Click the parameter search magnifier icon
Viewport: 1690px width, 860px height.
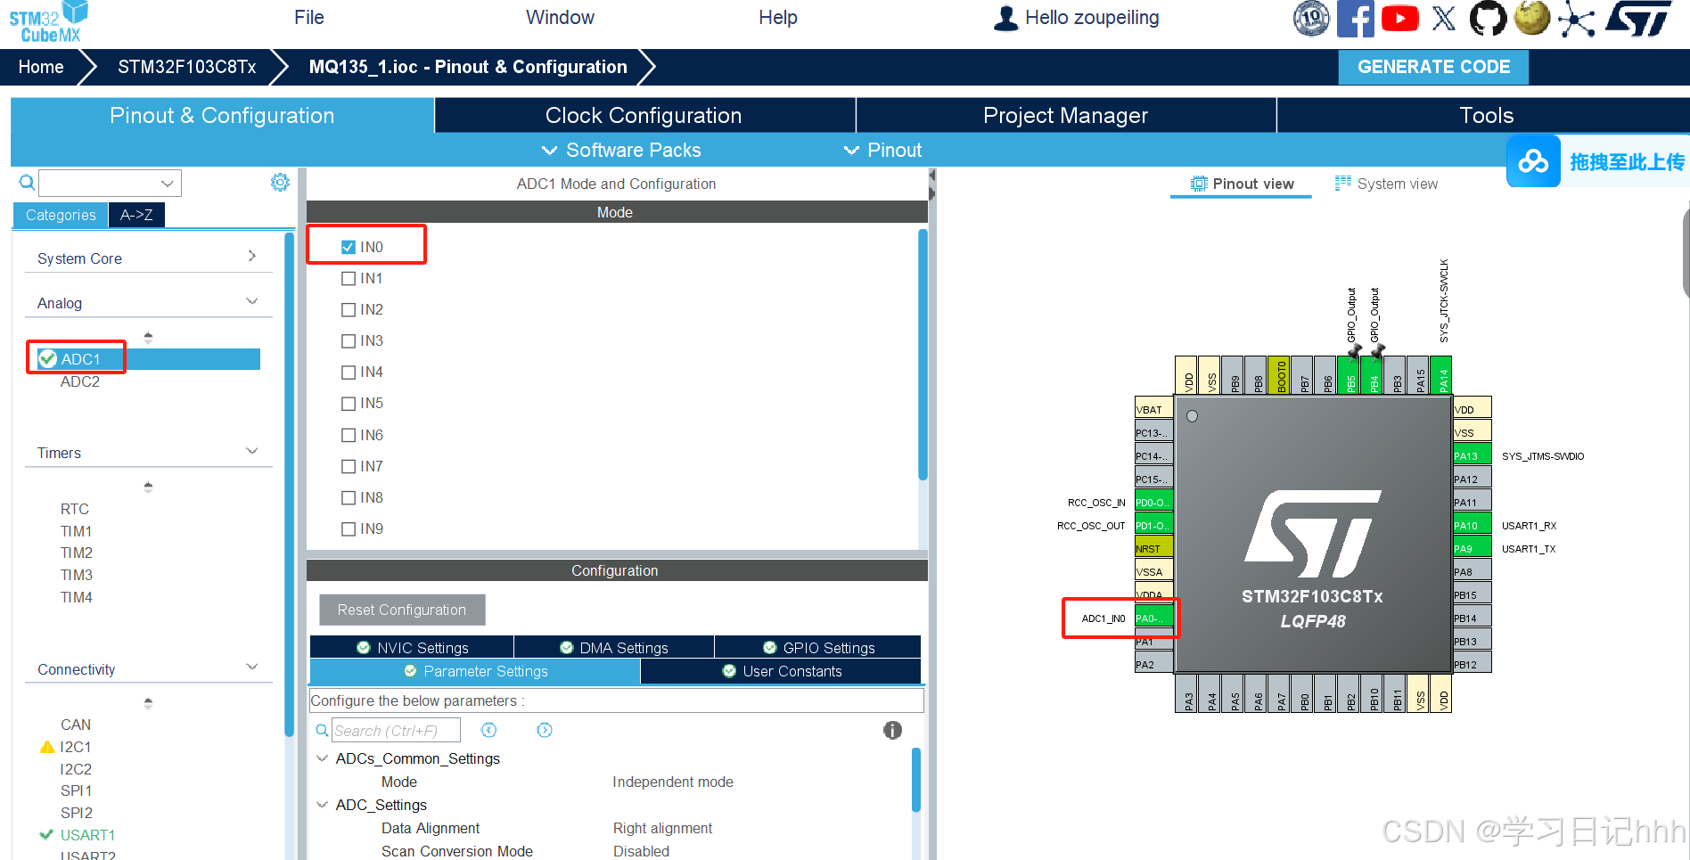pyautogui.click(x=322, y=731)
